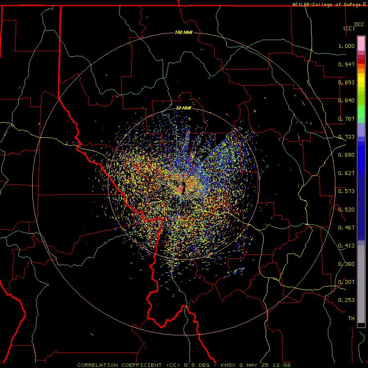368x368 pixels.
Task: Click the 0.467 legend value
Action: click(x=346, y=228)
